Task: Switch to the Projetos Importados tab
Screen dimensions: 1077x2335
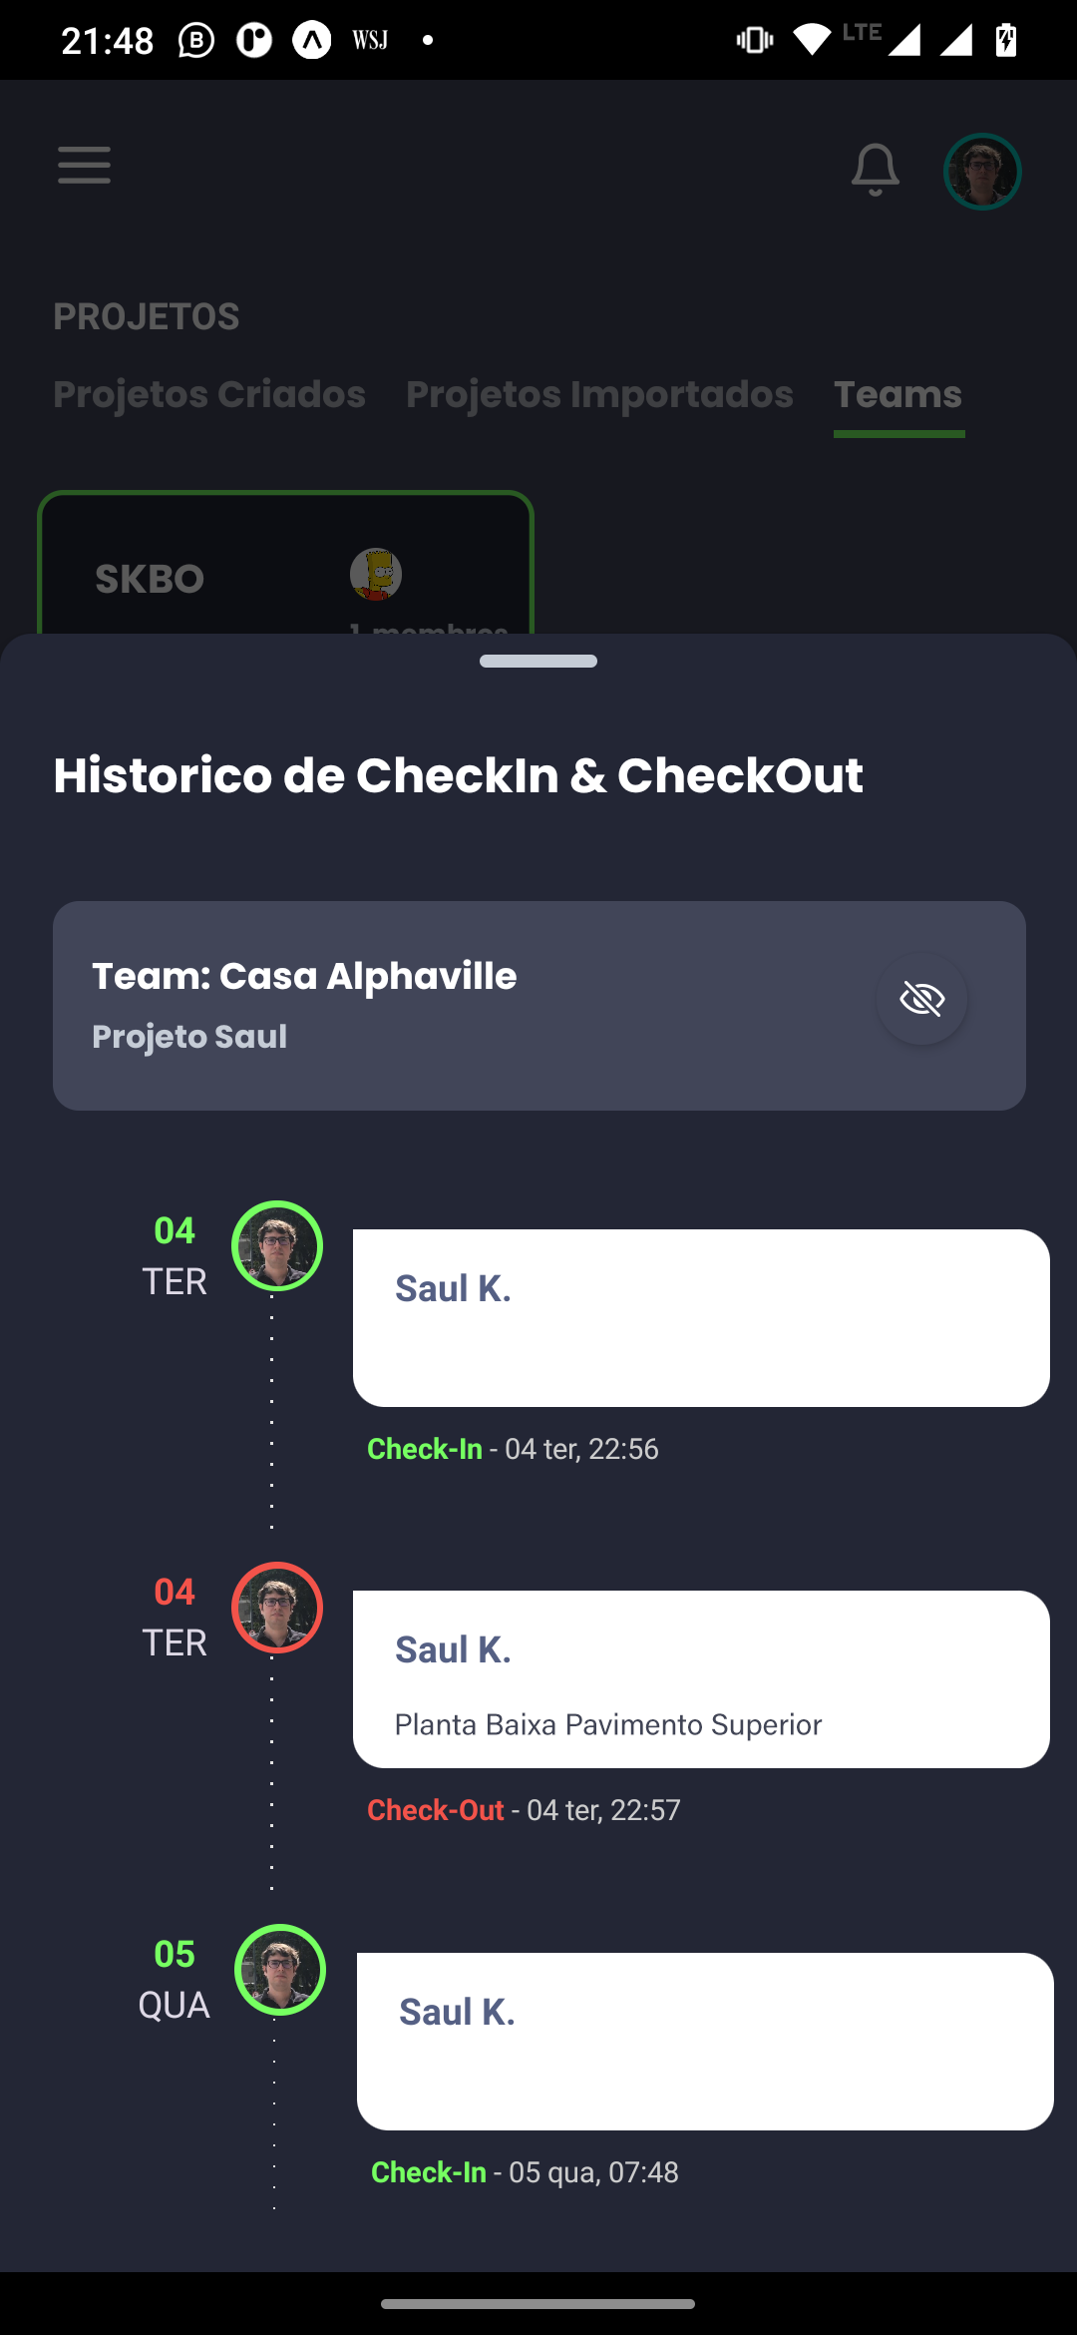Action: click(599, 394)
